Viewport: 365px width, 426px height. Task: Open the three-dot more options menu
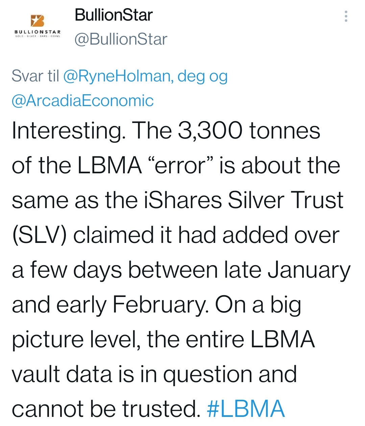(x=346, y=16)
